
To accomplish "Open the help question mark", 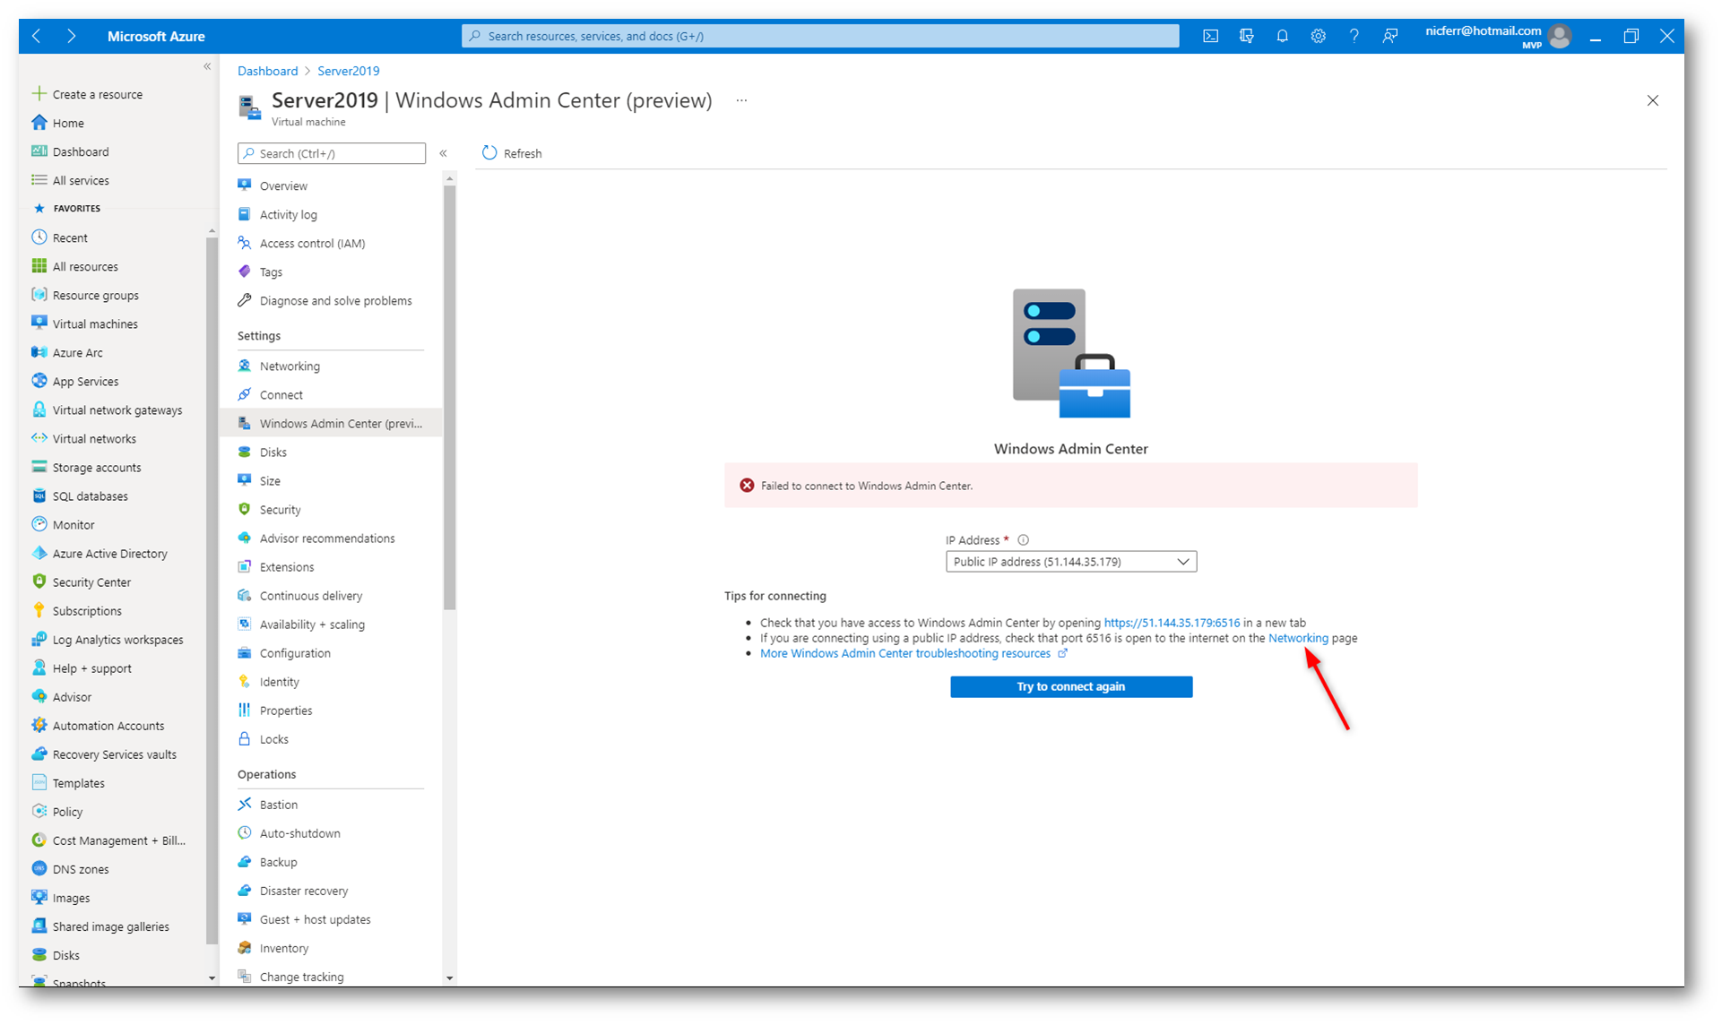I will click(1354, 36).
